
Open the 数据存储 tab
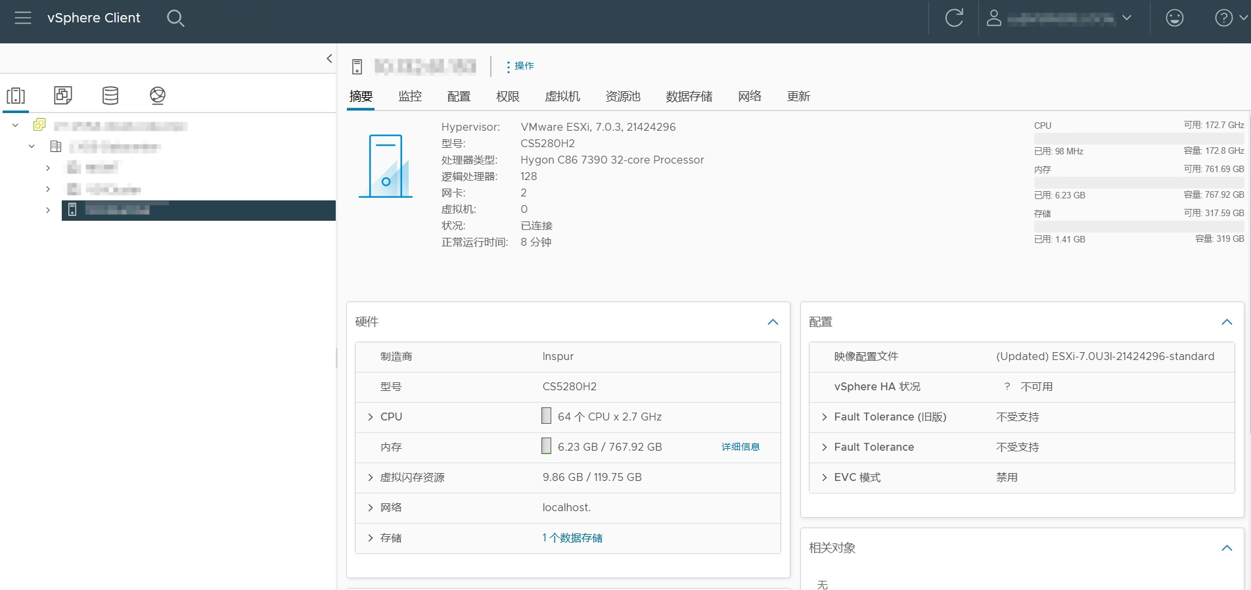click(x=689, y=97)
